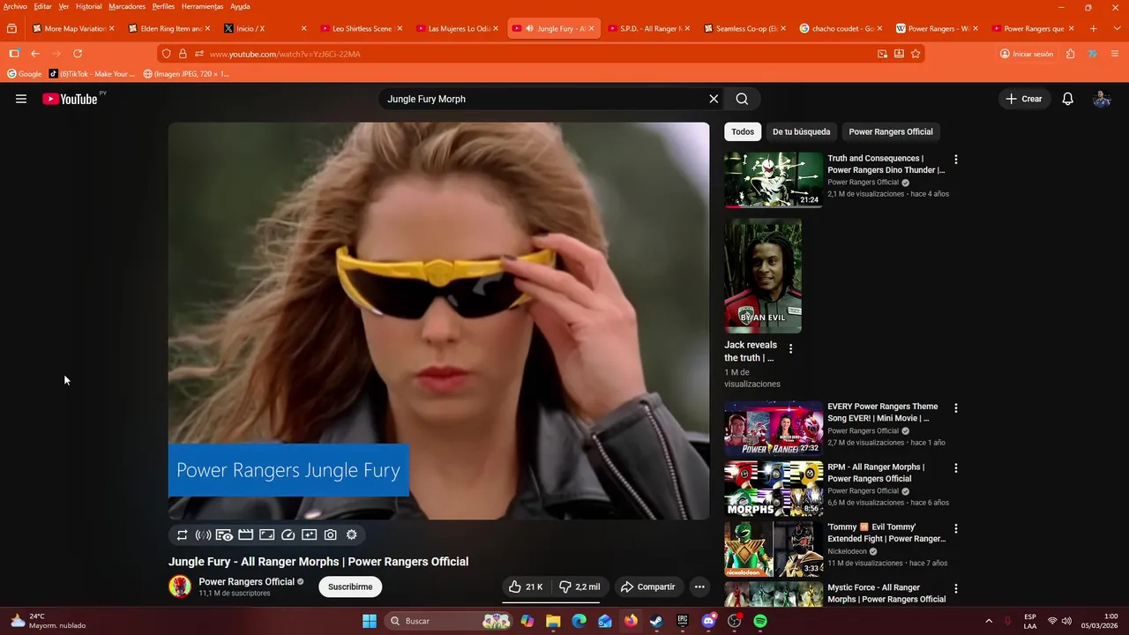Open the Google bookmark
1129x635 pixels.
[x=25, y=74]
